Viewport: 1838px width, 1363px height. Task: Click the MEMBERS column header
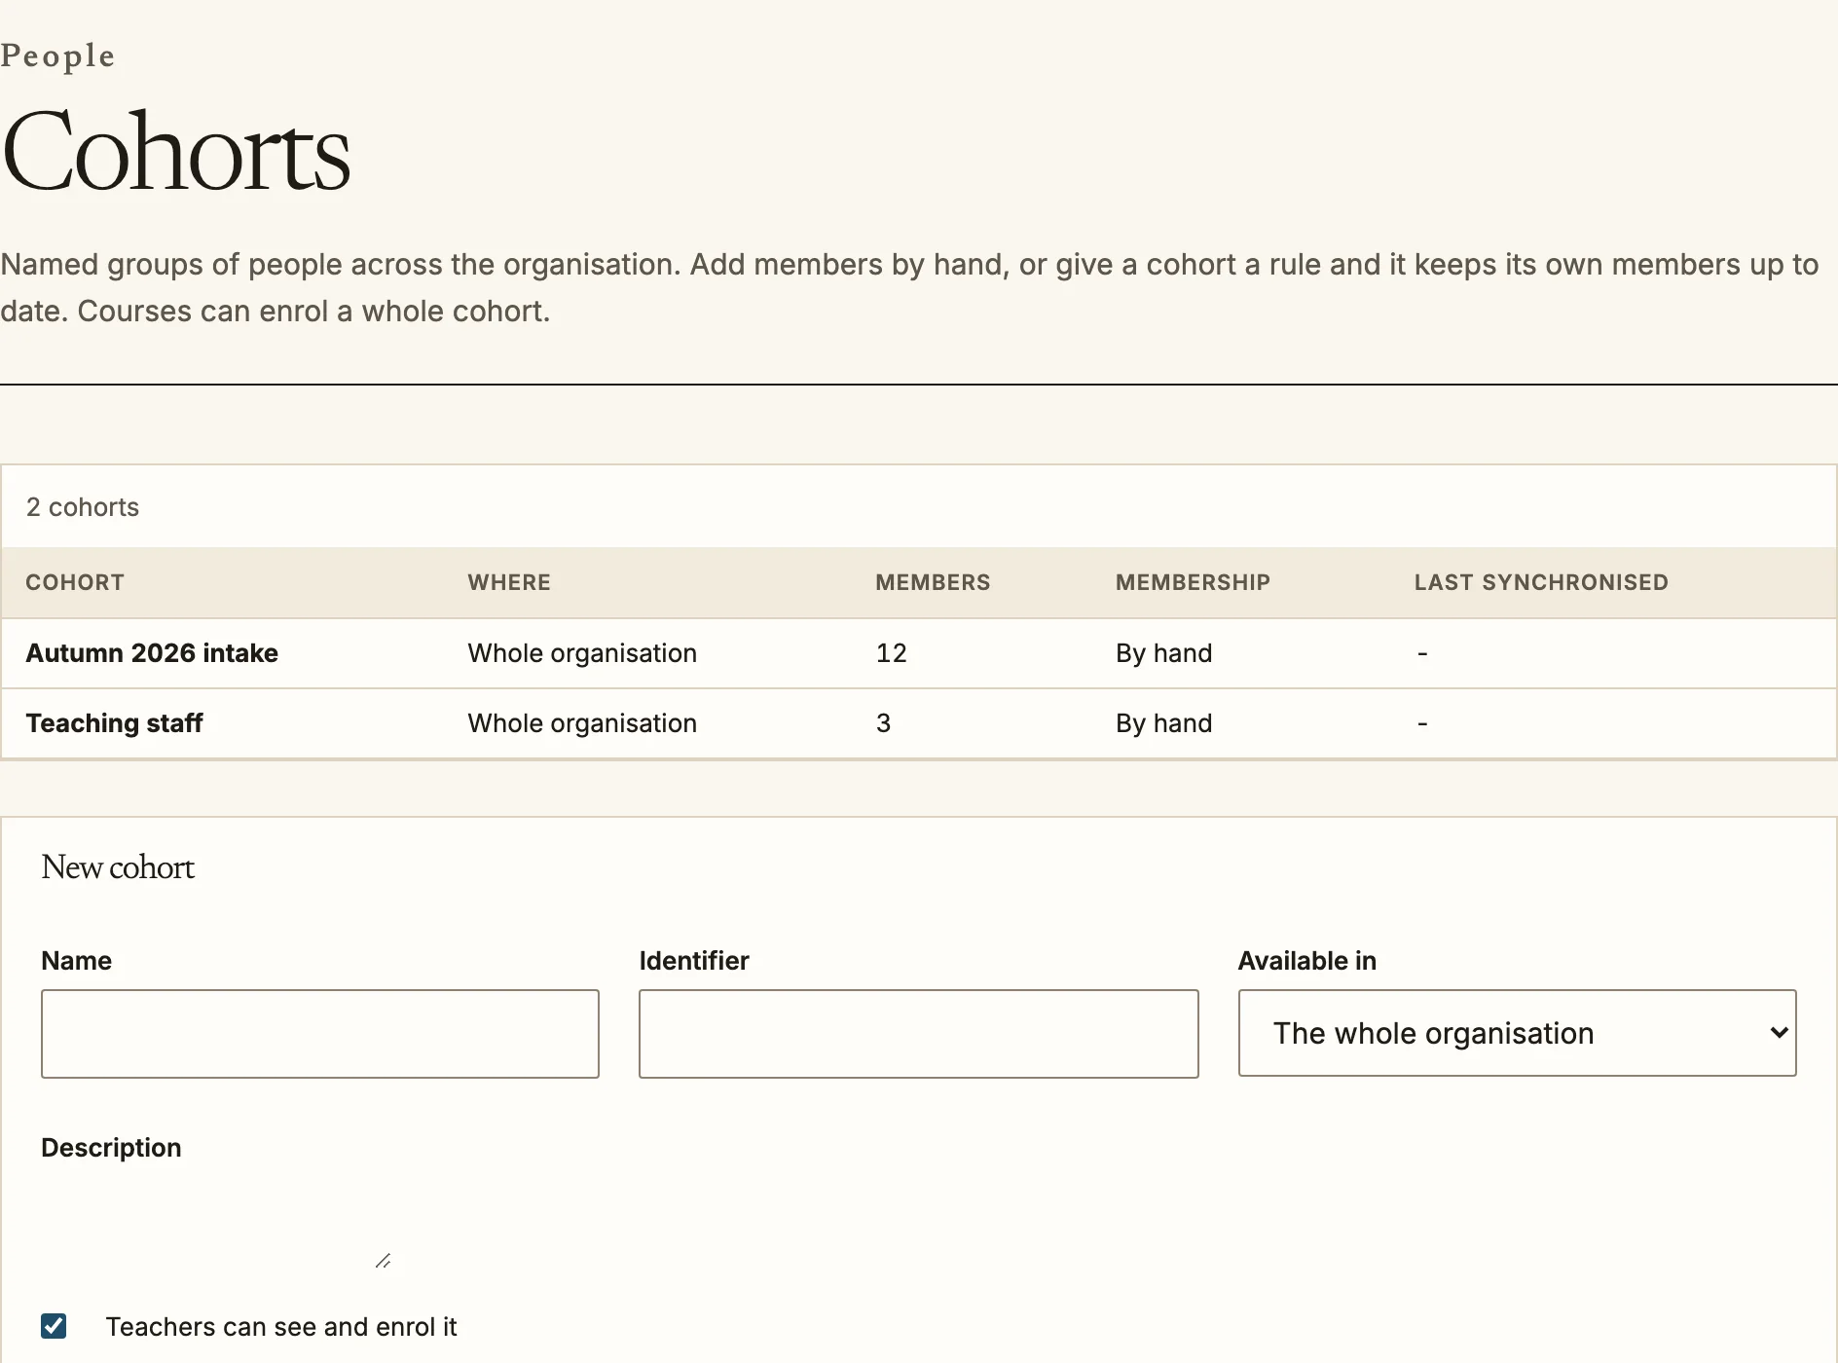[x=933, y=582]
